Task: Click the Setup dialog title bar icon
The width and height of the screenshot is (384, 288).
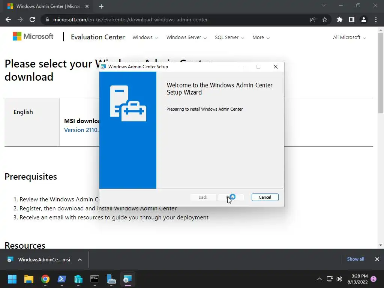Action: (x=103, y=67)
